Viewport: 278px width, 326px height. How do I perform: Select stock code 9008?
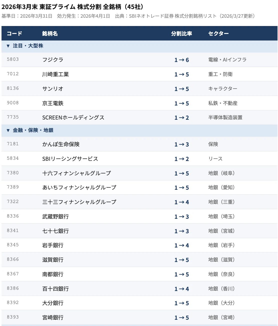click(x=13, y=103)
